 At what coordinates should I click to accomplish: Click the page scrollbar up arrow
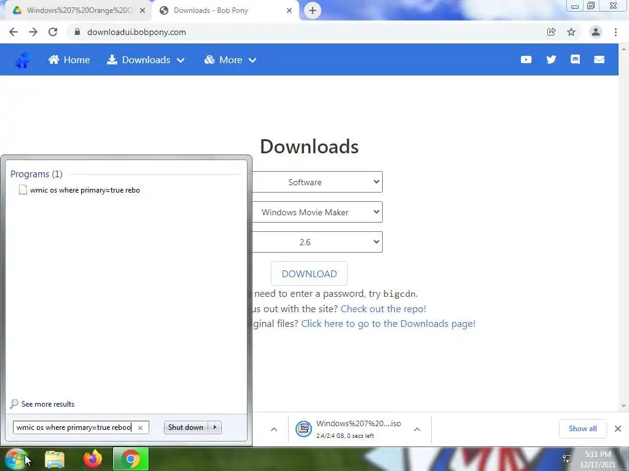[x=624, y=49]
